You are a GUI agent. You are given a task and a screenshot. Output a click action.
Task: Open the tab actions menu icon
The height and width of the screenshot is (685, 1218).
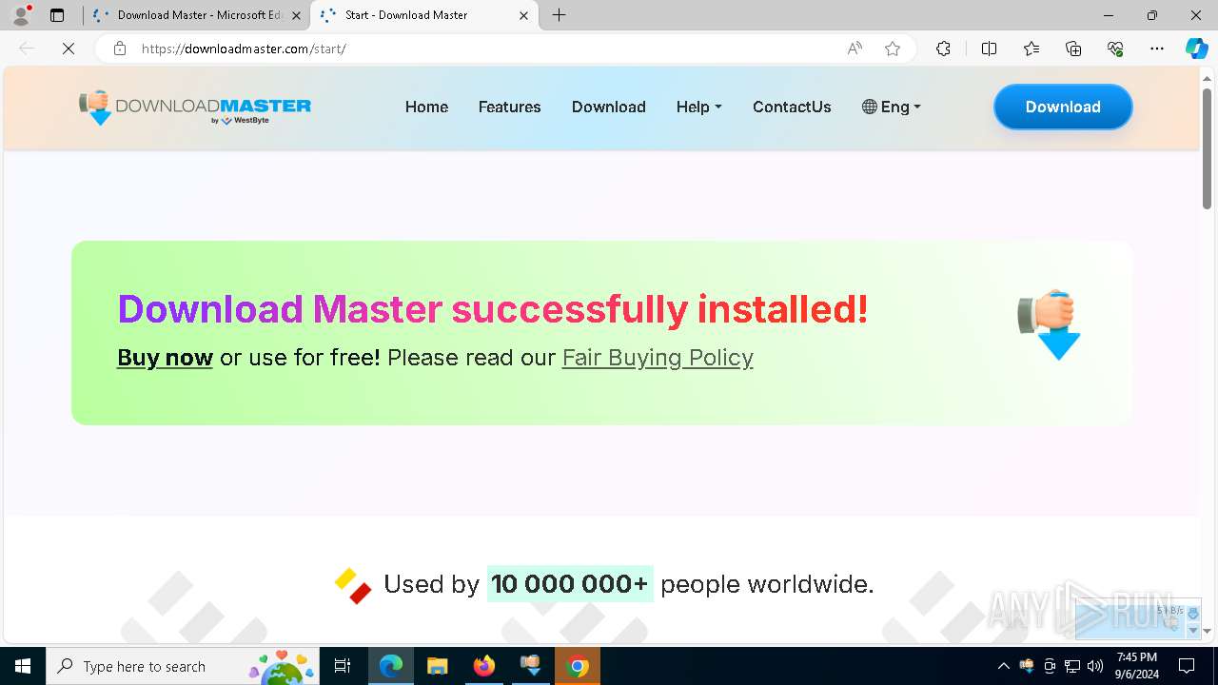pos(57,15)
